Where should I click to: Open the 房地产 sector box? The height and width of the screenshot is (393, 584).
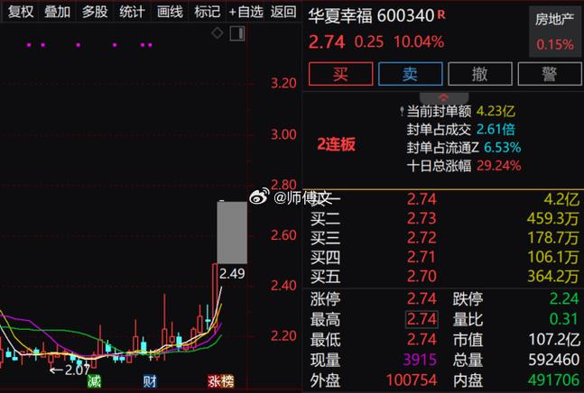pos(554,31)
